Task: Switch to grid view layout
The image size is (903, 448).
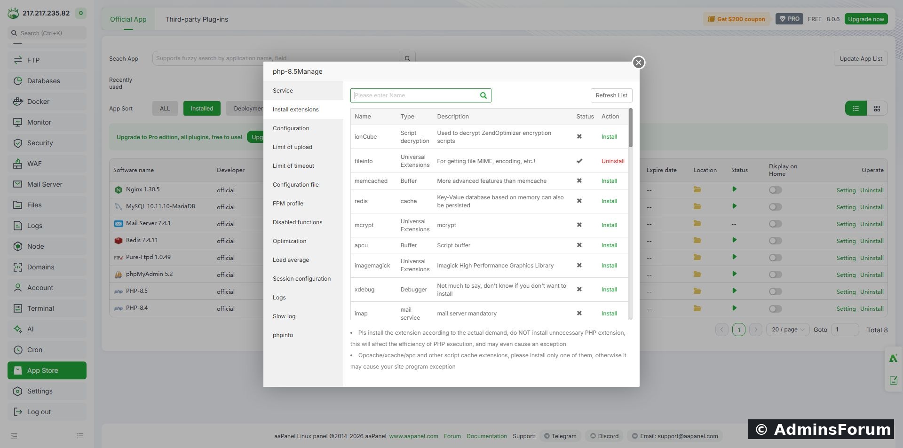Action: pyautogui.click(x=877, y=109)
